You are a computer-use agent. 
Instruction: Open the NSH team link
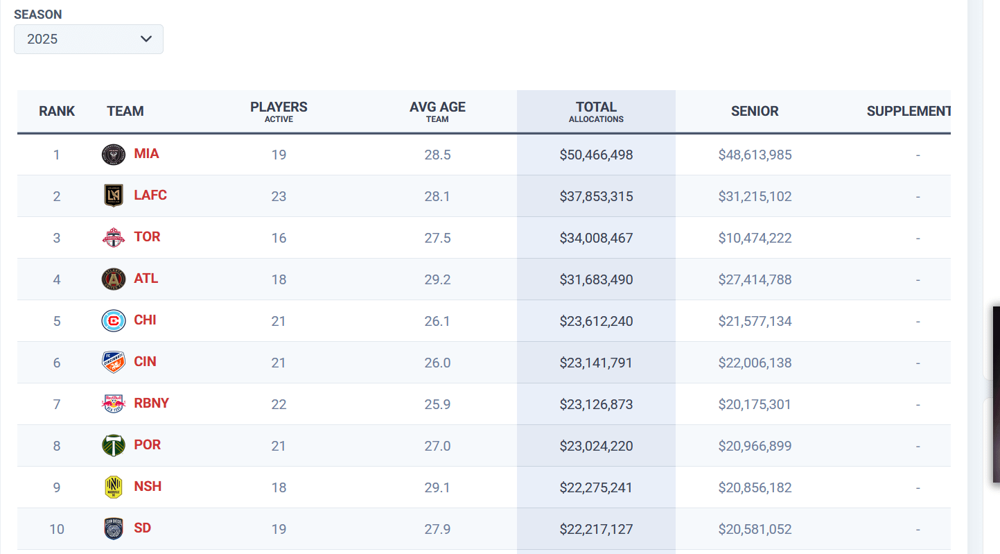pyautogui.click(x=148, y=486)
